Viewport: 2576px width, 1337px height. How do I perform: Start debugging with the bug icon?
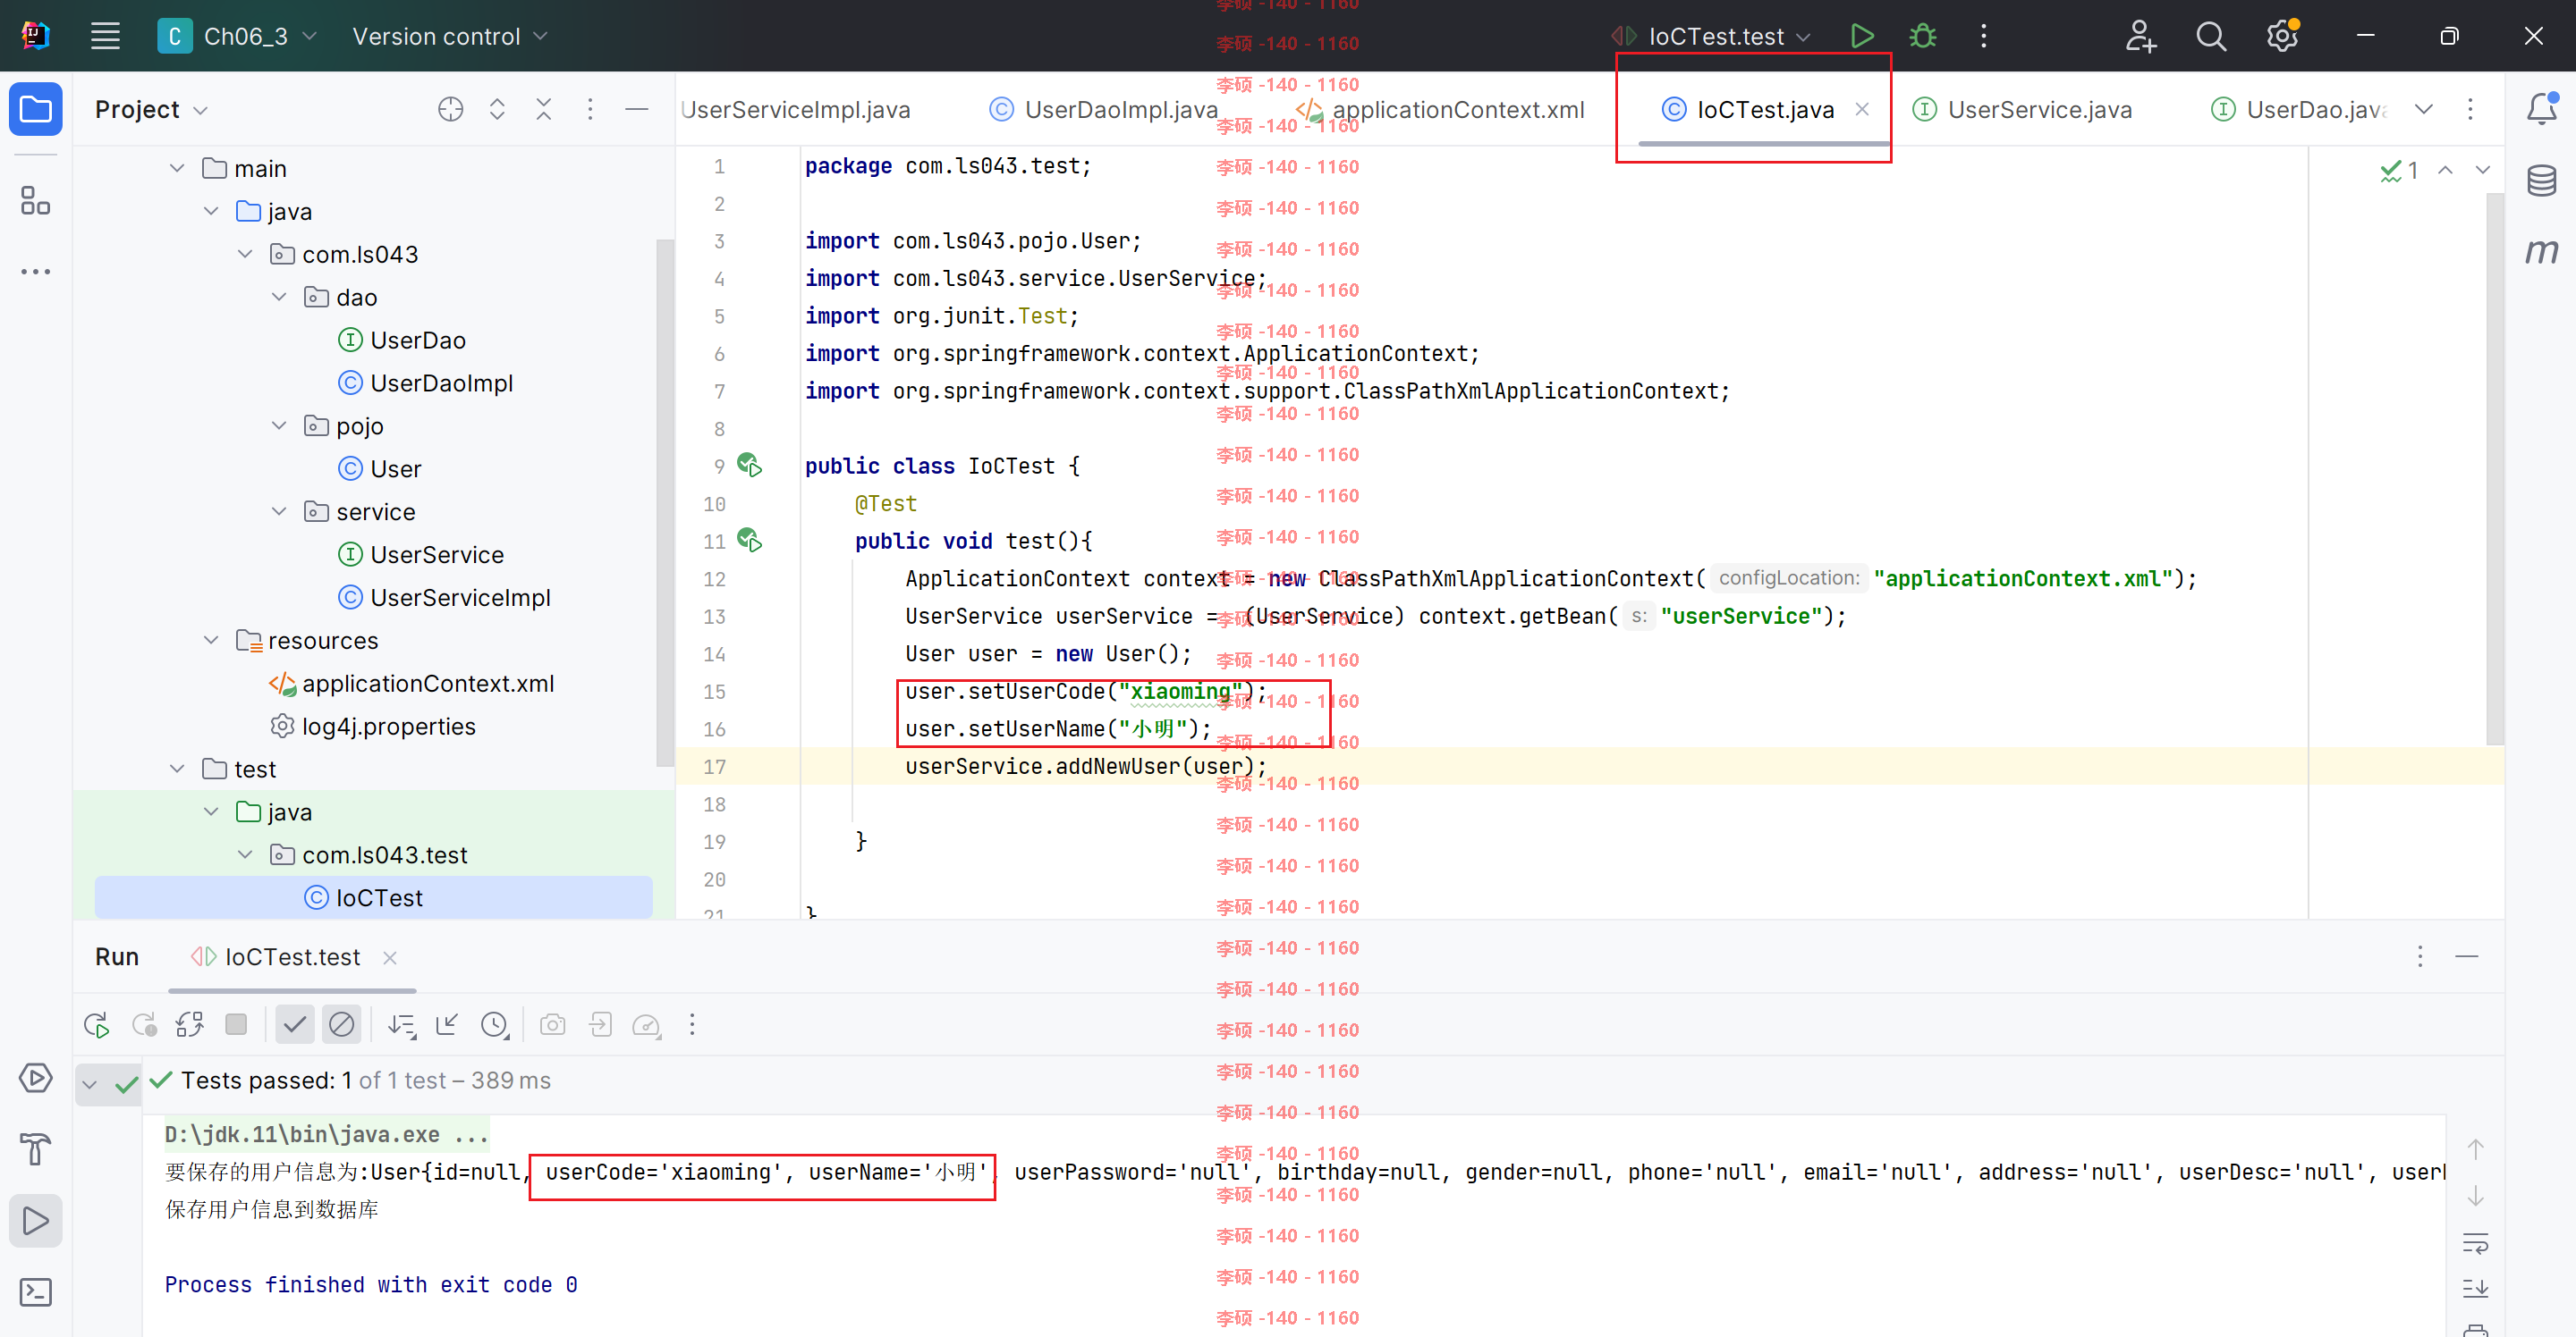pos(1922,37)
